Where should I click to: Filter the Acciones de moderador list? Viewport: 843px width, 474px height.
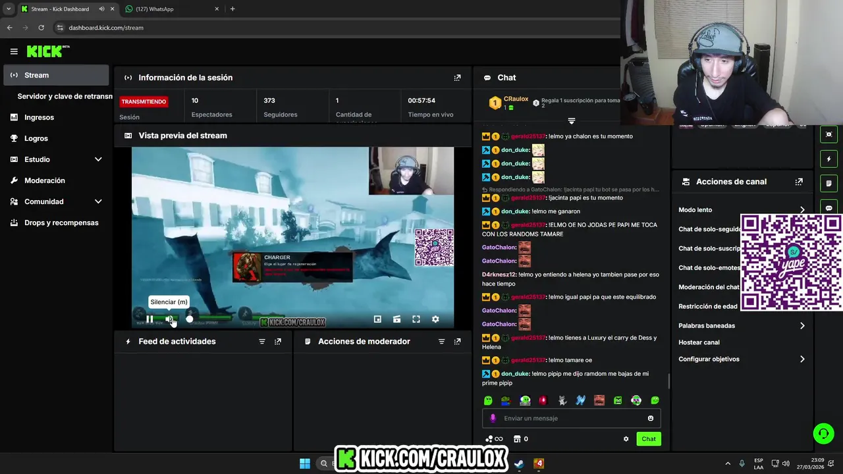pos(441,342)
